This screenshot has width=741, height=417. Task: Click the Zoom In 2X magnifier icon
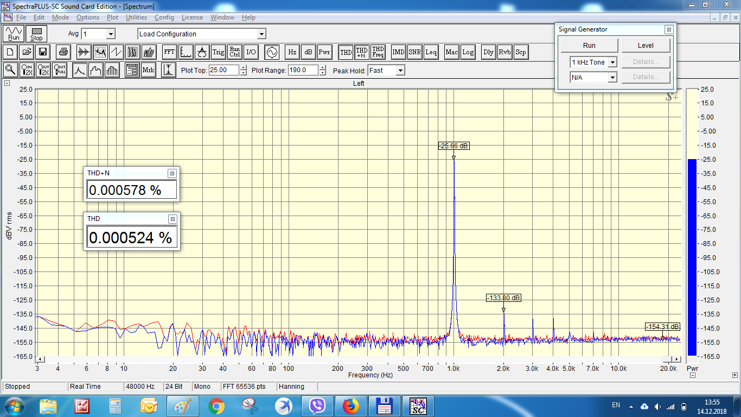[x=27, y=70]
